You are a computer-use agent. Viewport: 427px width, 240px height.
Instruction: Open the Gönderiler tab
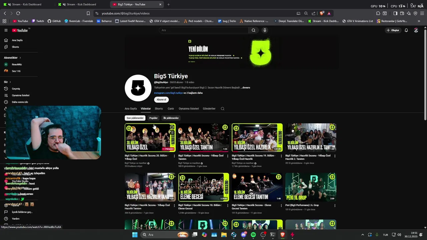click(x=209, y=109)
